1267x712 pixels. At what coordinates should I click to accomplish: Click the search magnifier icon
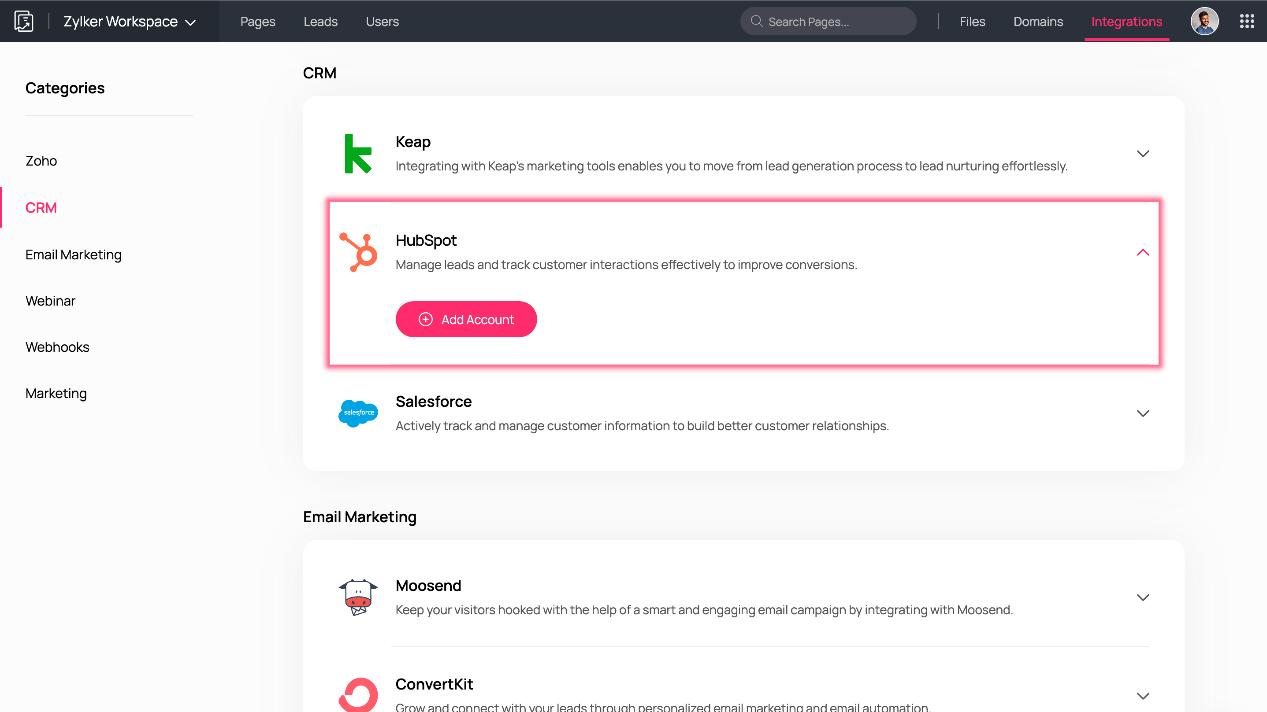(757, 21)
